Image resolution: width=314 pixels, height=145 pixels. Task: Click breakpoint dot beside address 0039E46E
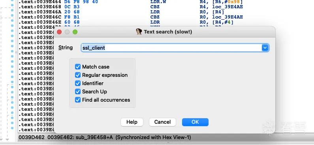pyautogui.click(x=12, y=20)
